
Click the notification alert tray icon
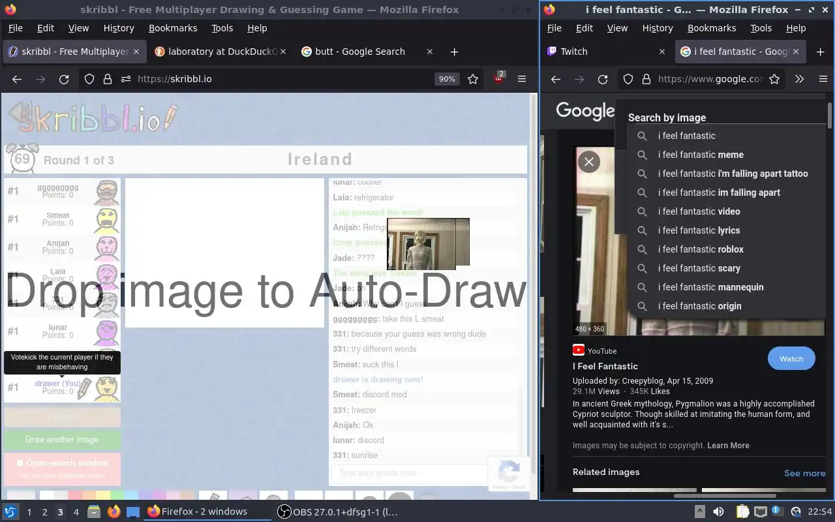[777, 512]
